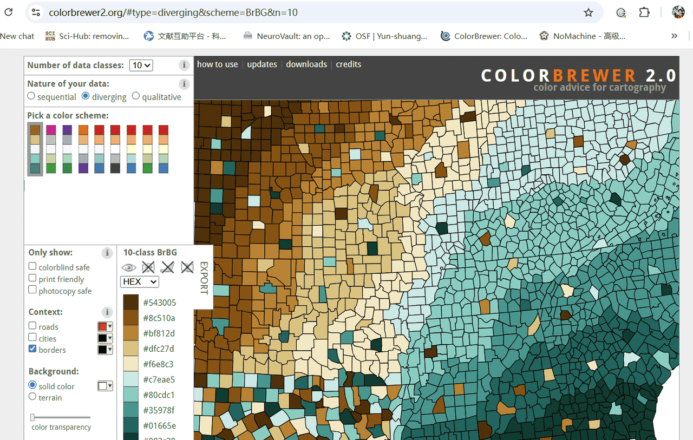Open the browser extensions puzzle icon
693x440 pixels.
(x=644, y=12)
